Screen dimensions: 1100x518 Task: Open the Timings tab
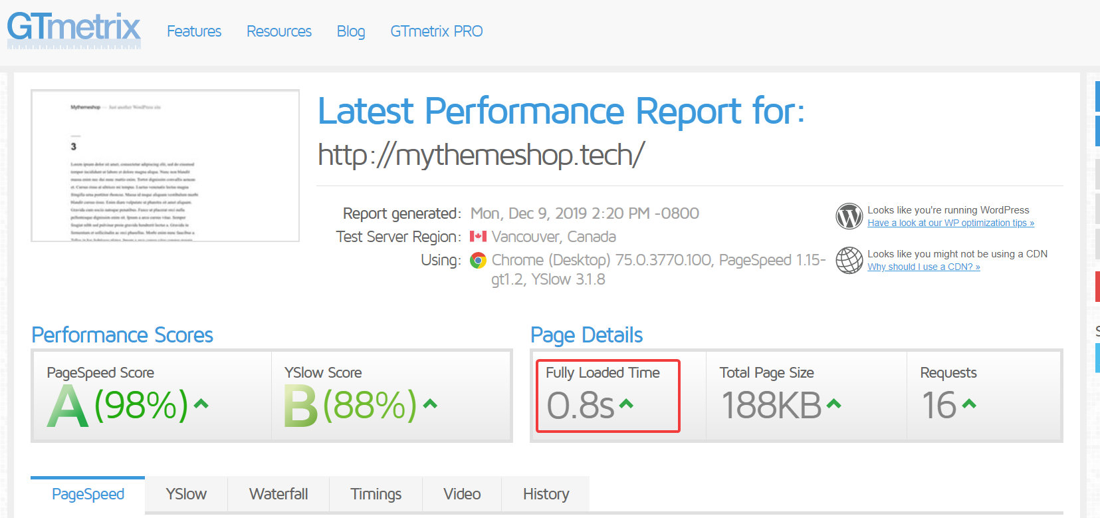(x=376, y=494)
